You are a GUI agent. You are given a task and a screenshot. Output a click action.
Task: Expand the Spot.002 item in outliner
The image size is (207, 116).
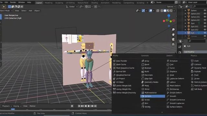coord(185,30)
